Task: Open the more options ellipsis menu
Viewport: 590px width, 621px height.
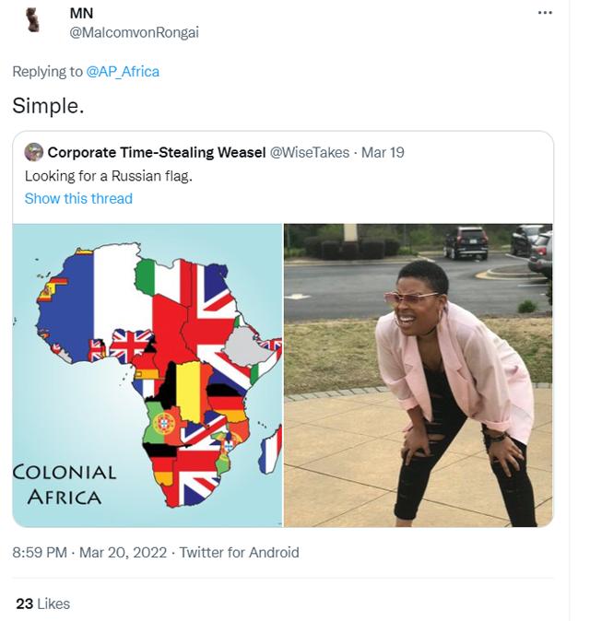Action: [545, 13]
